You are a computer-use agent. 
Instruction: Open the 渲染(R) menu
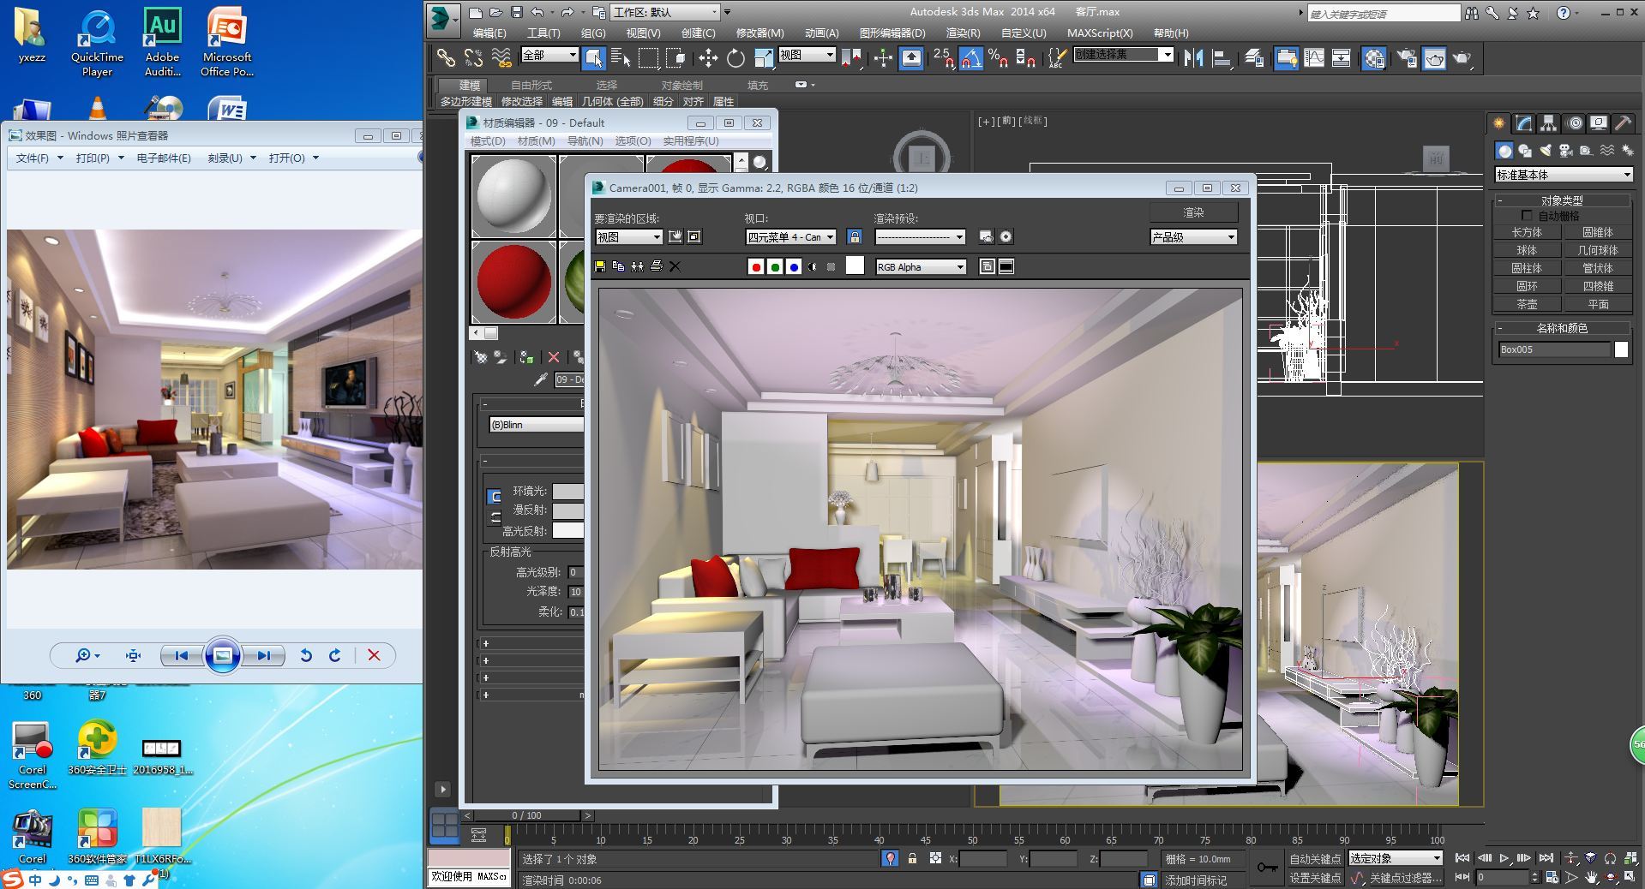[x=963, y=33]
